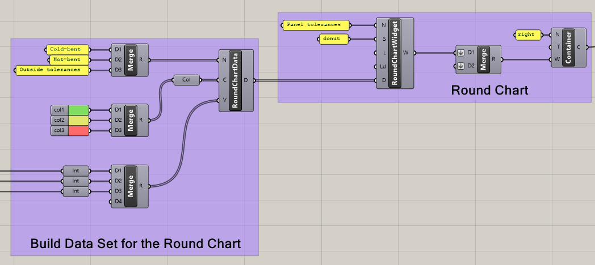Click the yellow panel labeled right
The width and height of the screenshot is (595, 265).
click(527, 35)
